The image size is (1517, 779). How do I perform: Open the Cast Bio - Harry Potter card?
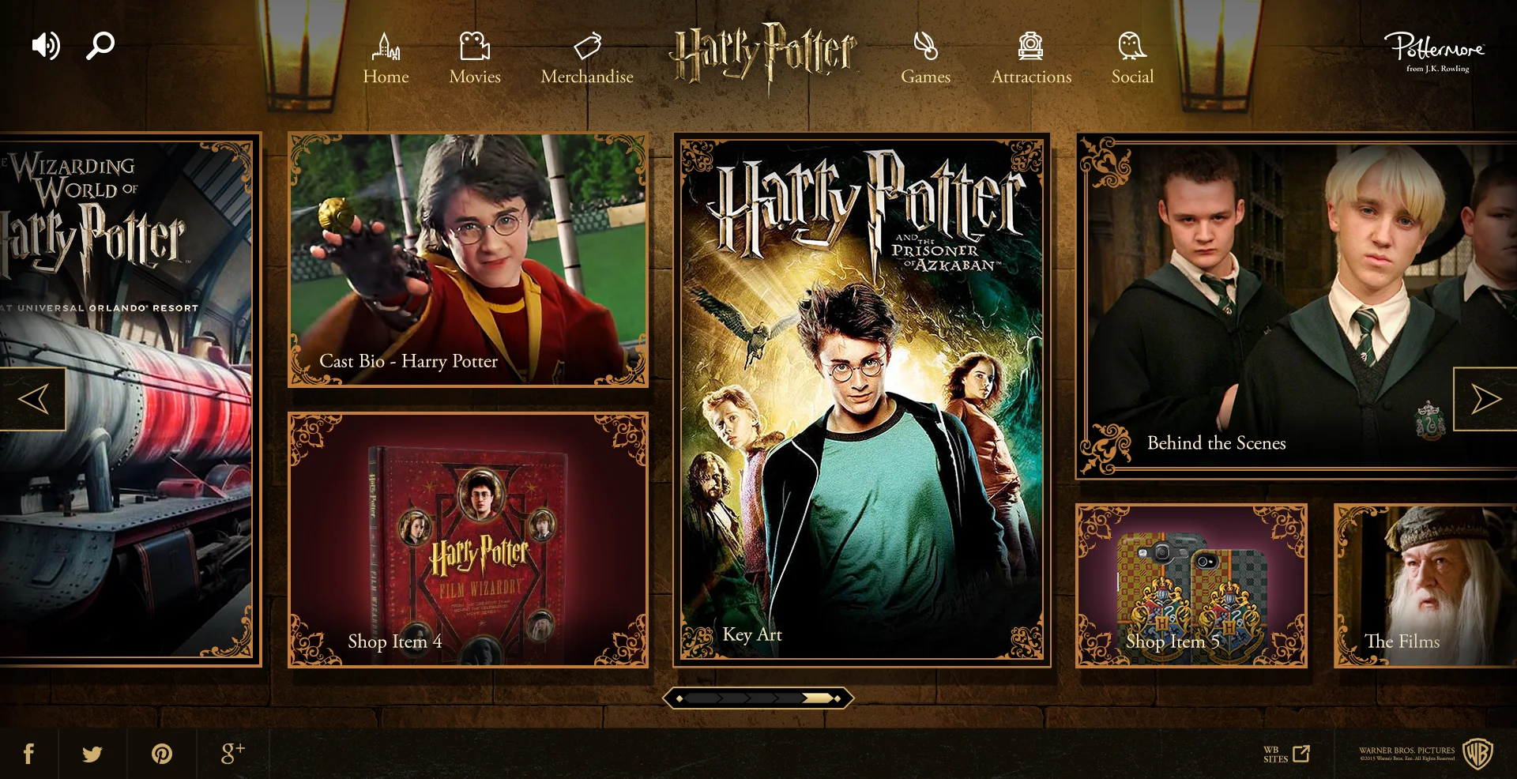[469, 260]
